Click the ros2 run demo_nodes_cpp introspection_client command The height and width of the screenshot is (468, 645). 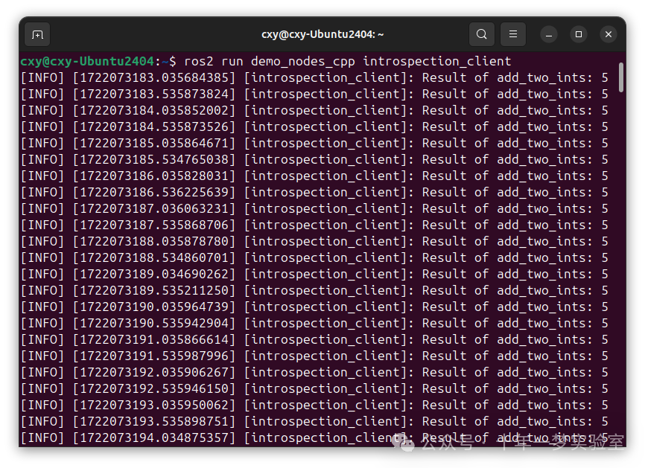click(348, 62)
